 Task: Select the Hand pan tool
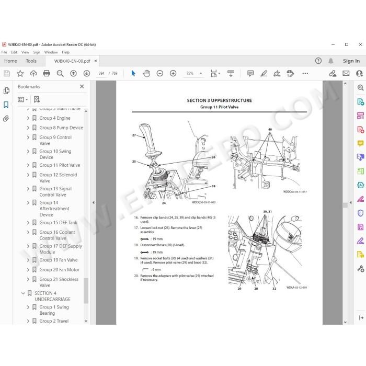click(x=146, y=74)
